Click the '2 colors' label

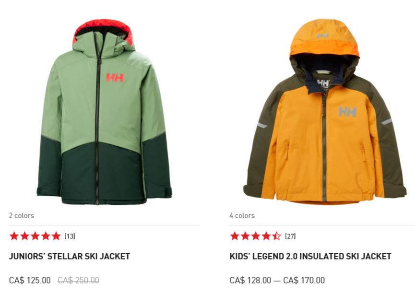(x=22, y=215)
